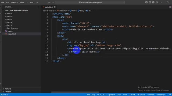Click the html › body status entry

(91, 95)
